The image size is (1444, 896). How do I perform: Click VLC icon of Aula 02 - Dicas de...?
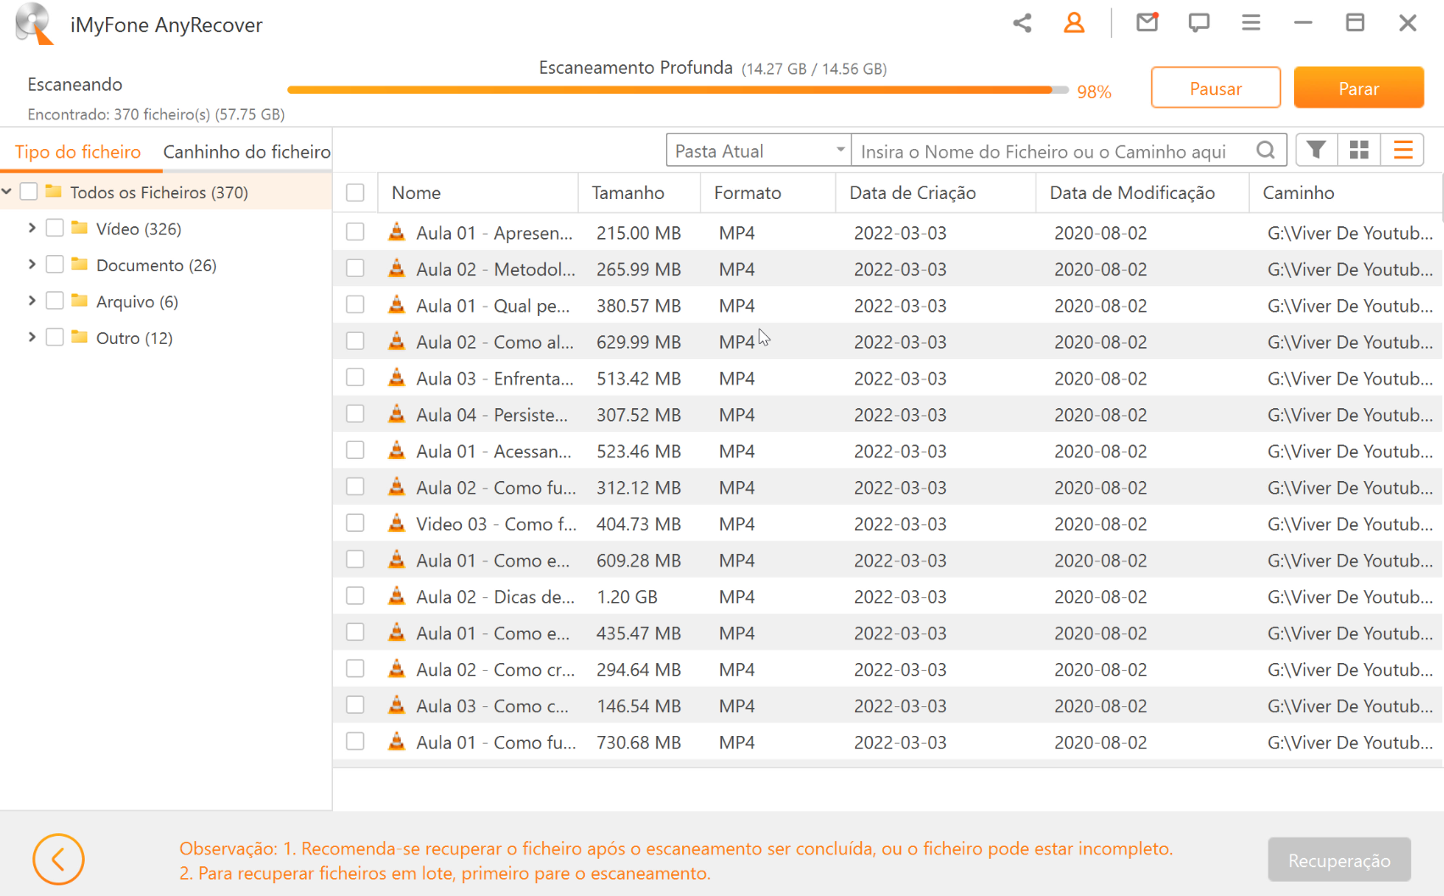tap(397, 596)
